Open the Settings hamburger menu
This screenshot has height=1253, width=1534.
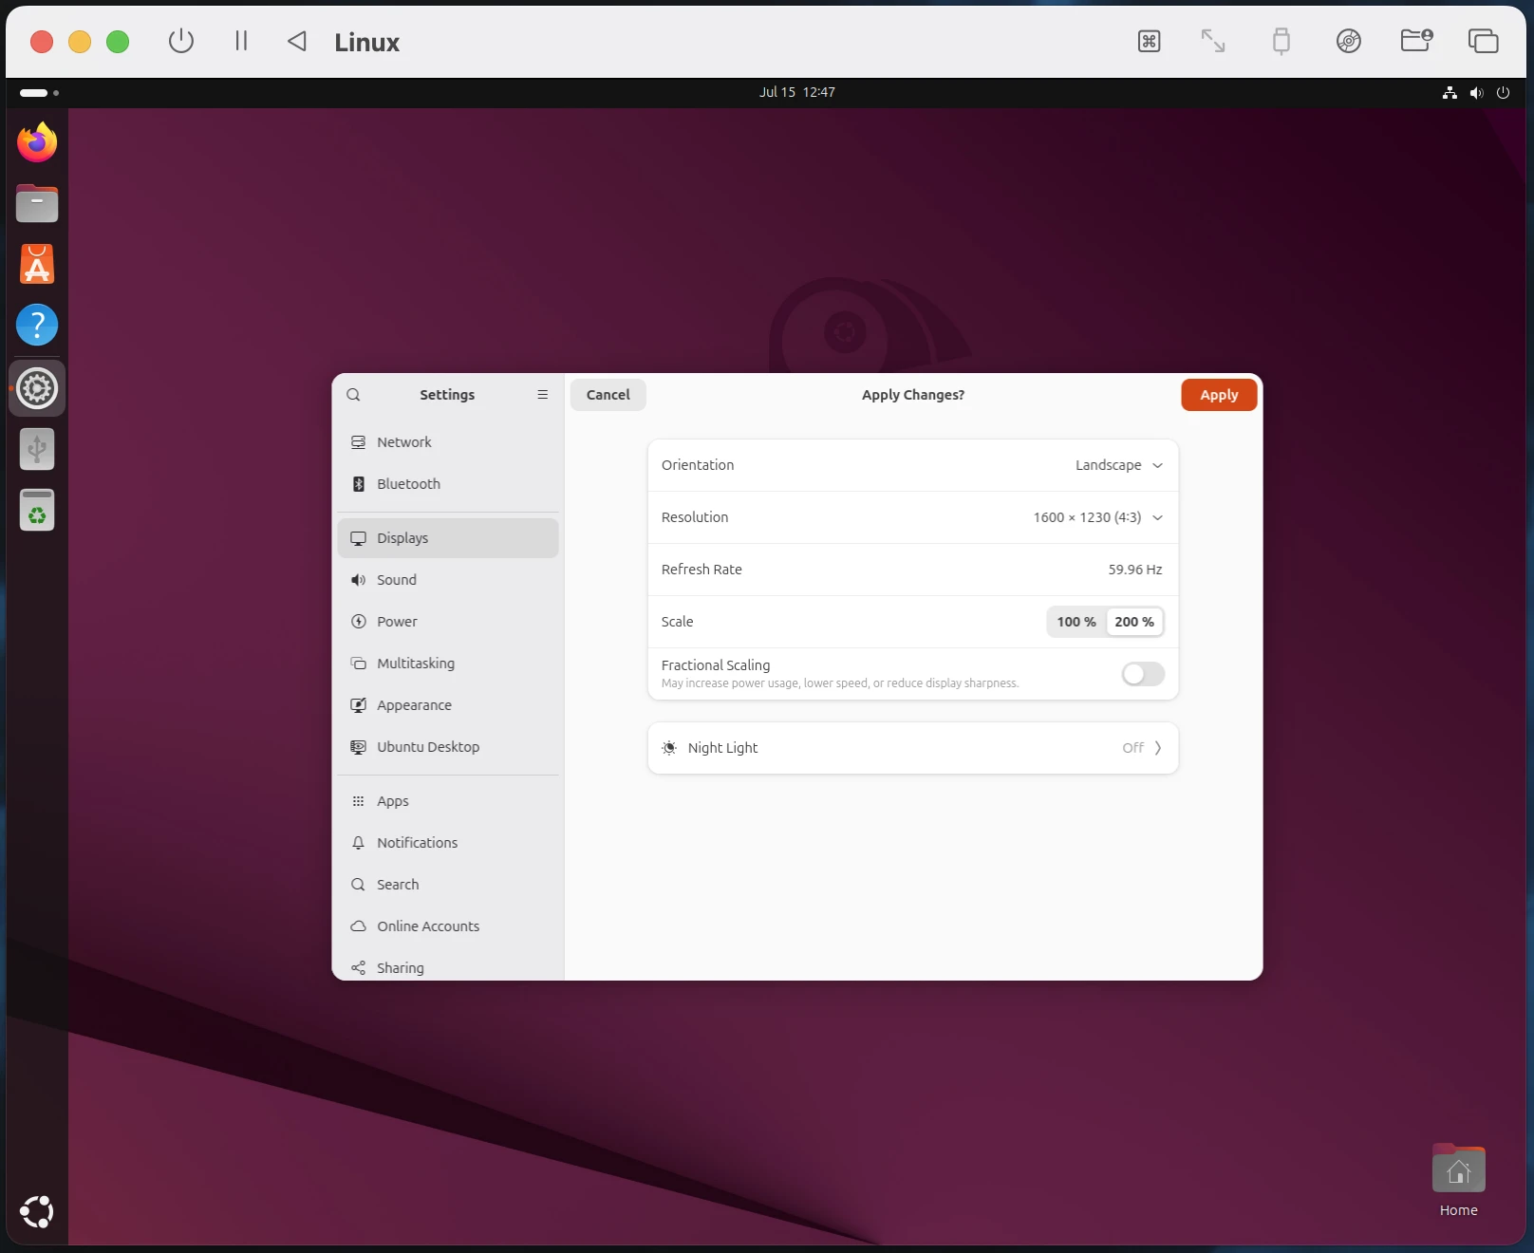tap(543, 395)
